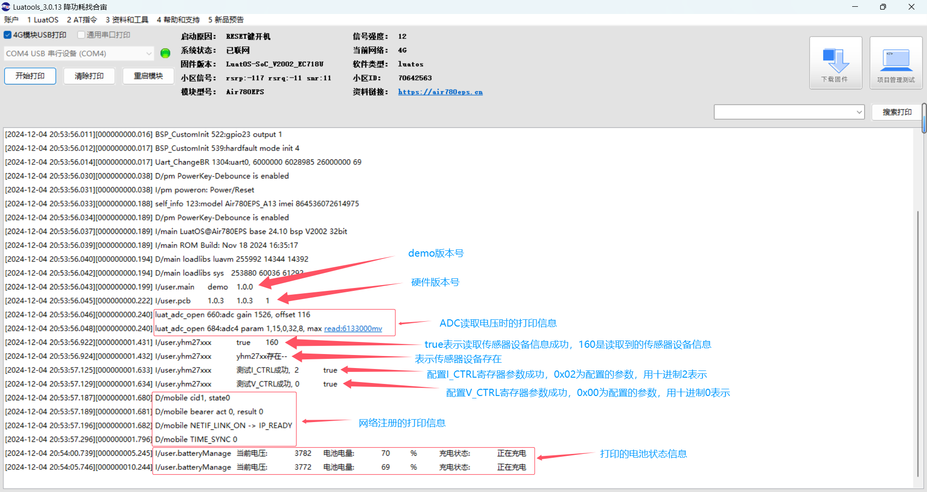Click the 'BSP_CustomInit 522:gpio23 output 1' log line

(x=143, y=135)
